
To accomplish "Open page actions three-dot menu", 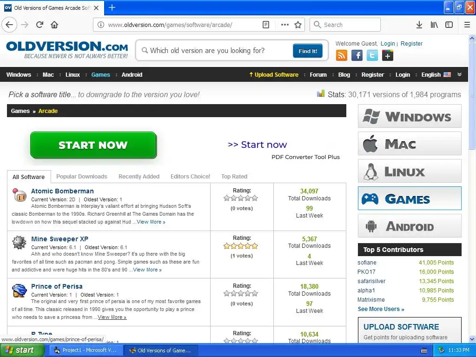I will coord(285,25).
